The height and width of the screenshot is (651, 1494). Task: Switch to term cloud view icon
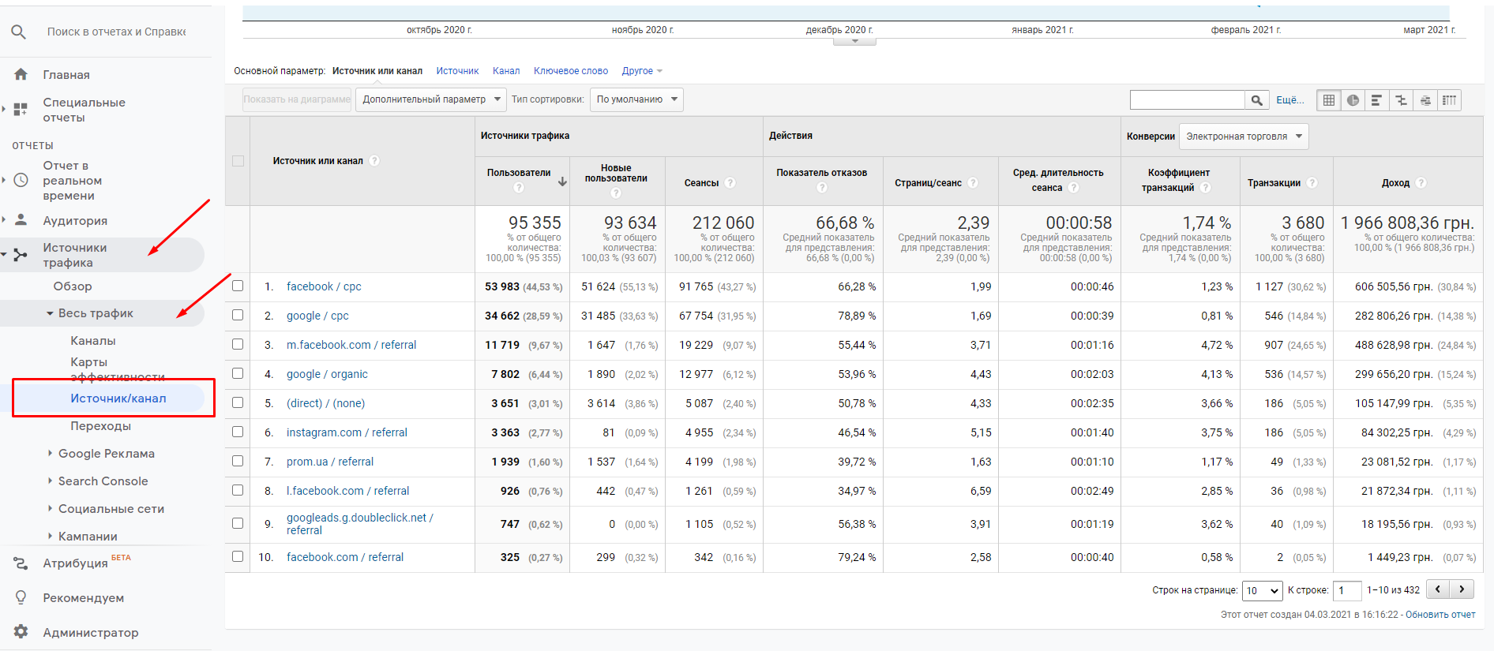pos(1425,100)
